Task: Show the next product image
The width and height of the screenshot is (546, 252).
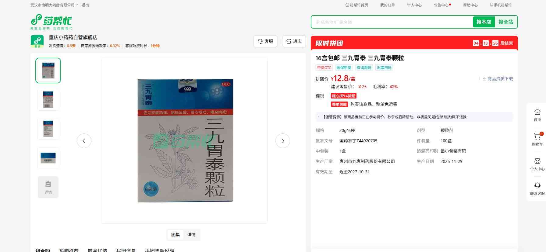Action: coord(282,141)
